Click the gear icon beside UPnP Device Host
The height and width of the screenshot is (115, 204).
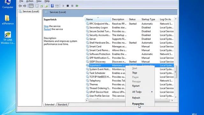(87, 92)
